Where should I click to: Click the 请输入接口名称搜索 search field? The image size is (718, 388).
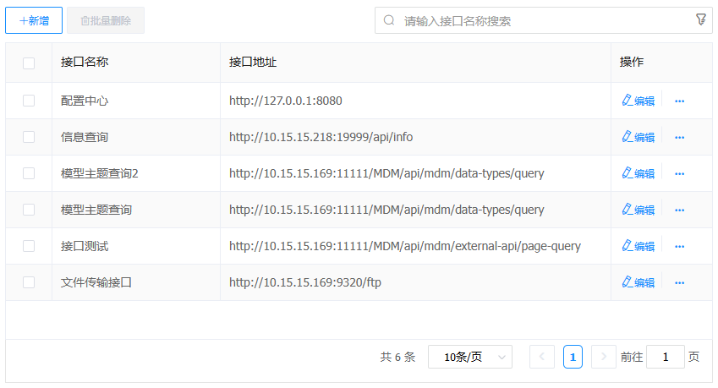pyautogui.click(x=541, y=20)
